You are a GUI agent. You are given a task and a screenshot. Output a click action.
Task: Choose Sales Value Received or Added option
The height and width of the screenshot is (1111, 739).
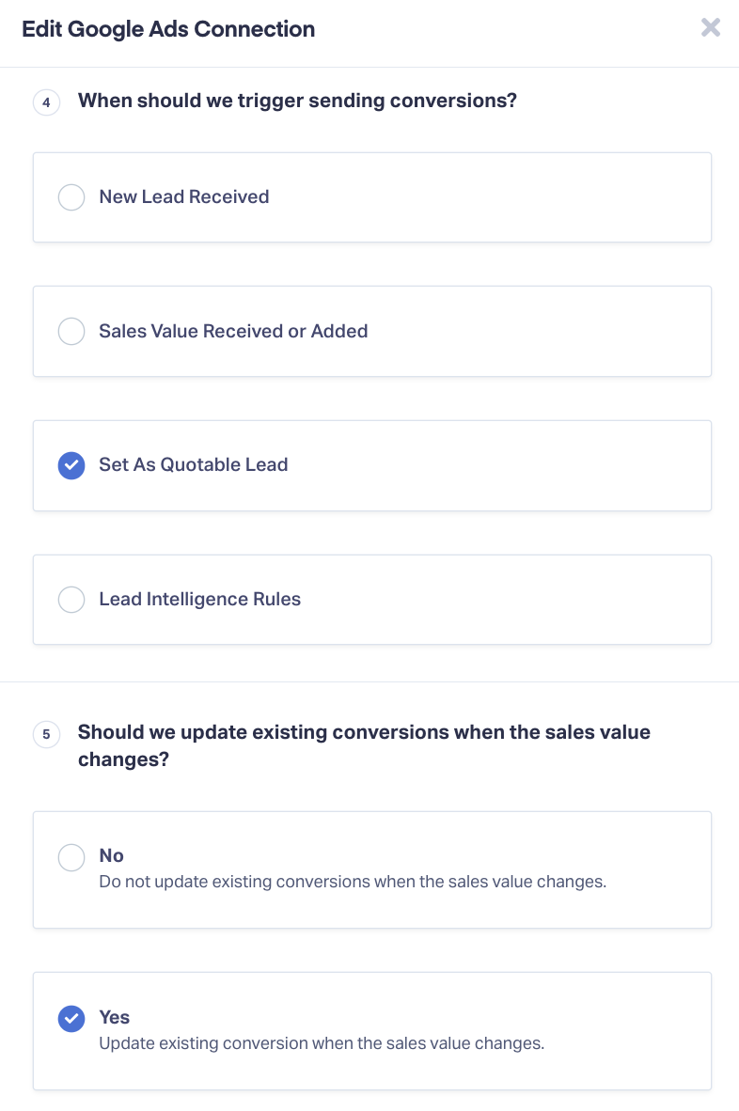pyautogui.click(x=71, y=331)
